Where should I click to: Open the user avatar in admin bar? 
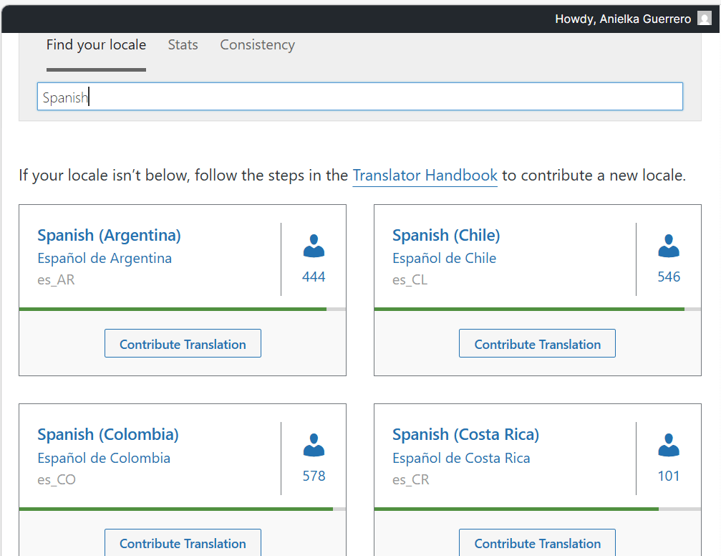(705, 19)
